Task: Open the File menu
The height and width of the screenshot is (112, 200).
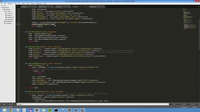Action: (x=2, y=3)
